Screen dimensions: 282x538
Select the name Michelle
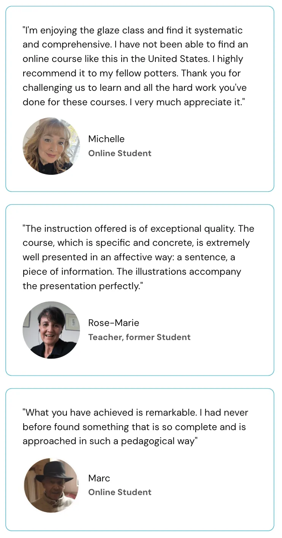106,139
